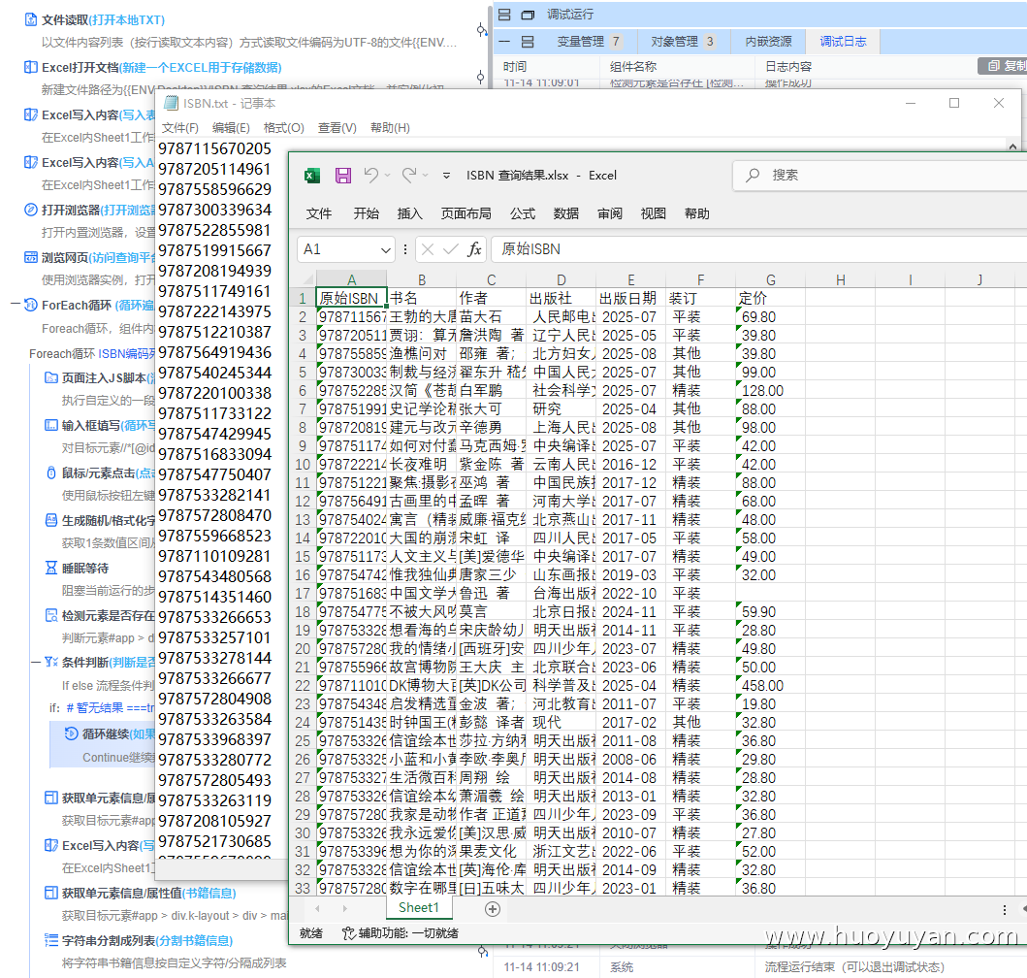Click cell with 出版日期 header
Image resolution: width=1027 pixels, height=978 pixels.
point(630,298)
